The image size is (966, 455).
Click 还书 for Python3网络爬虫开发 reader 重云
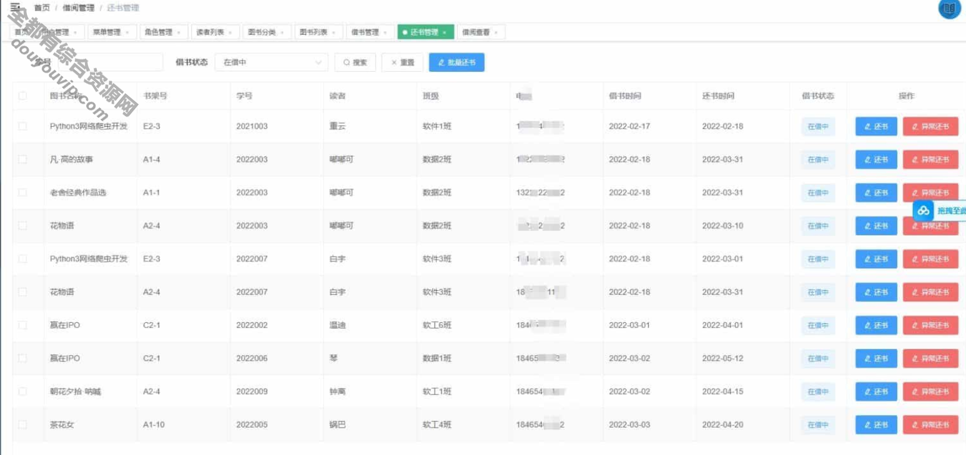pyautogui.click(x=876, y=126)
